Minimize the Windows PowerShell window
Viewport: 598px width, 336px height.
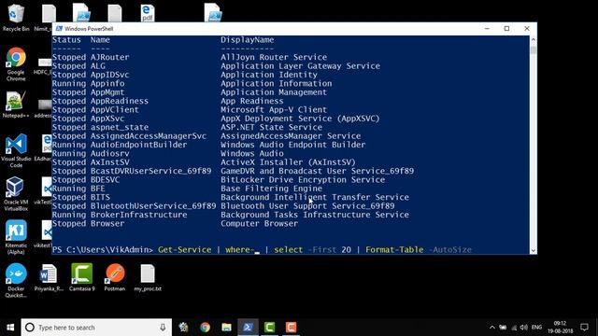point(487,29)
